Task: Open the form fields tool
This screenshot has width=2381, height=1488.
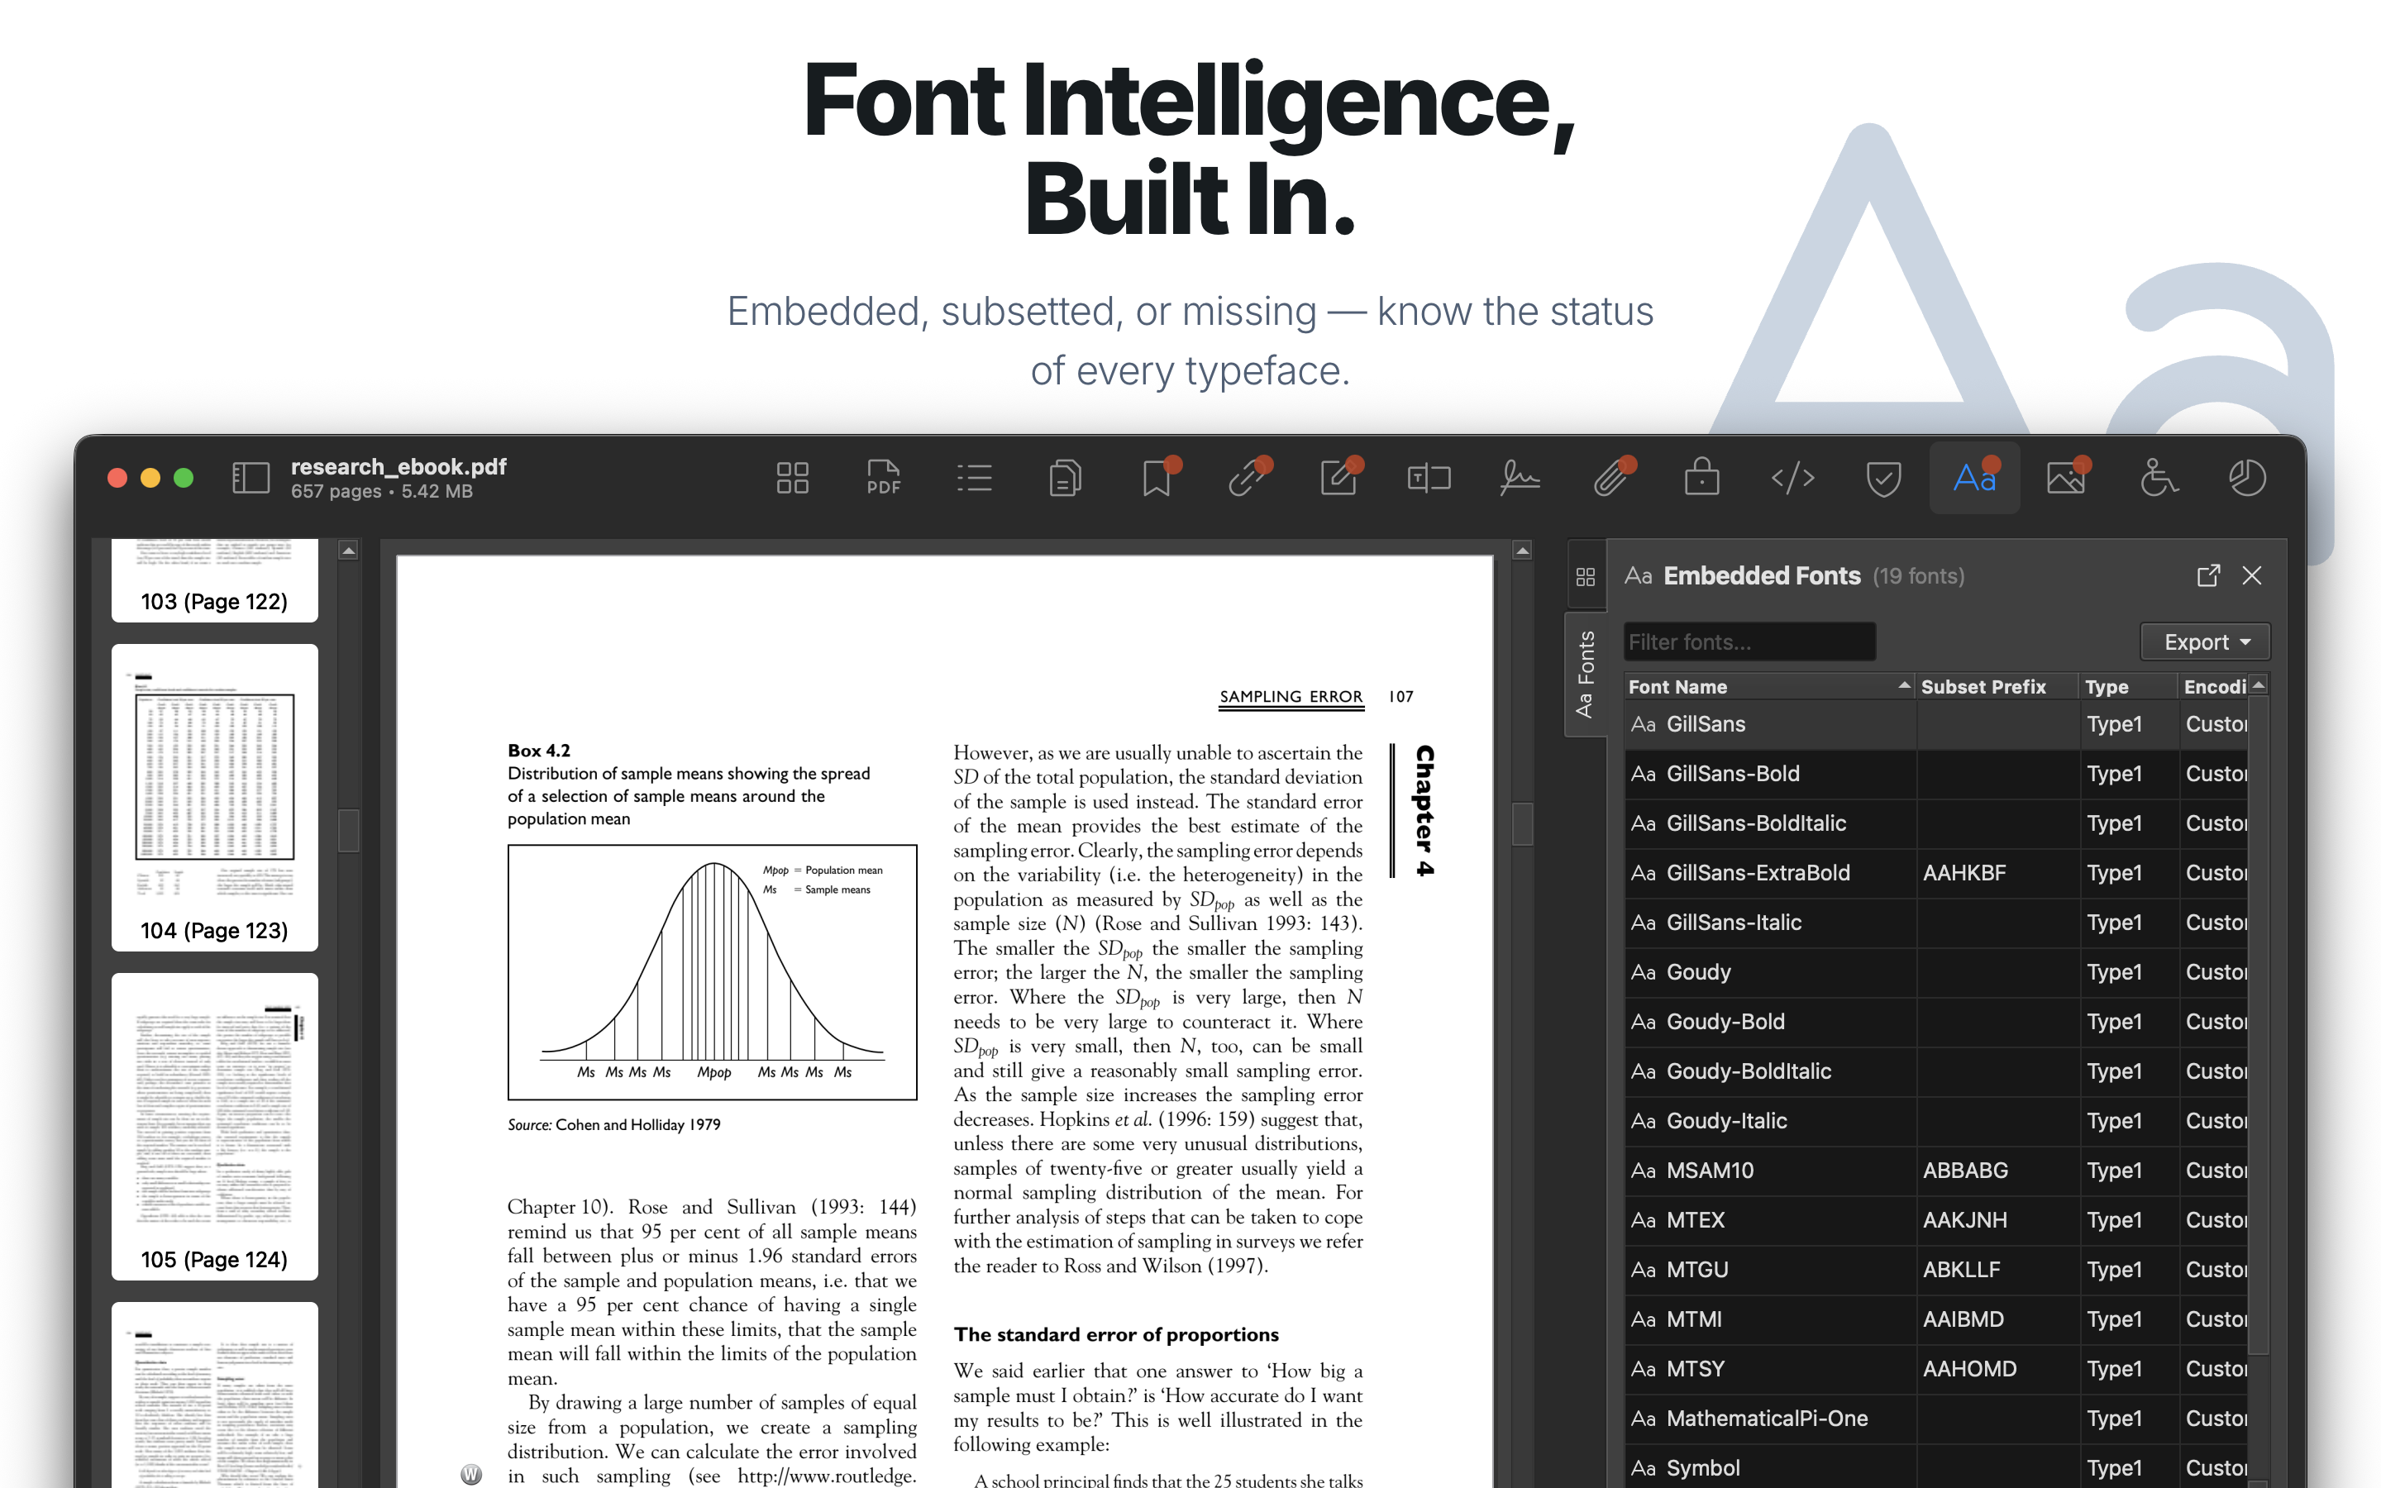Action: coord(1429,479)
